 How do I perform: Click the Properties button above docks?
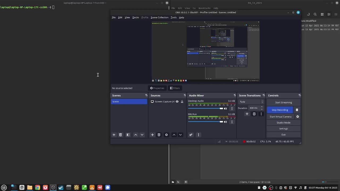coord(157,88)
